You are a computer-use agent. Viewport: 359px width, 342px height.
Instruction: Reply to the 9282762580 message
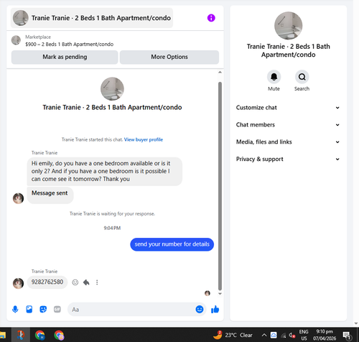[86, 282]
